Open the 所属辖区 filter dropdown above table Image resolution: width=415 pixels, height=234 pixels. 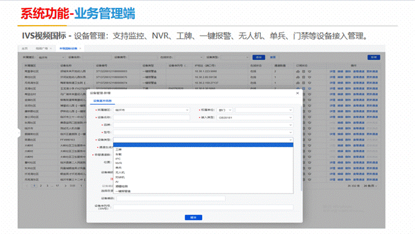click(52, 57)
